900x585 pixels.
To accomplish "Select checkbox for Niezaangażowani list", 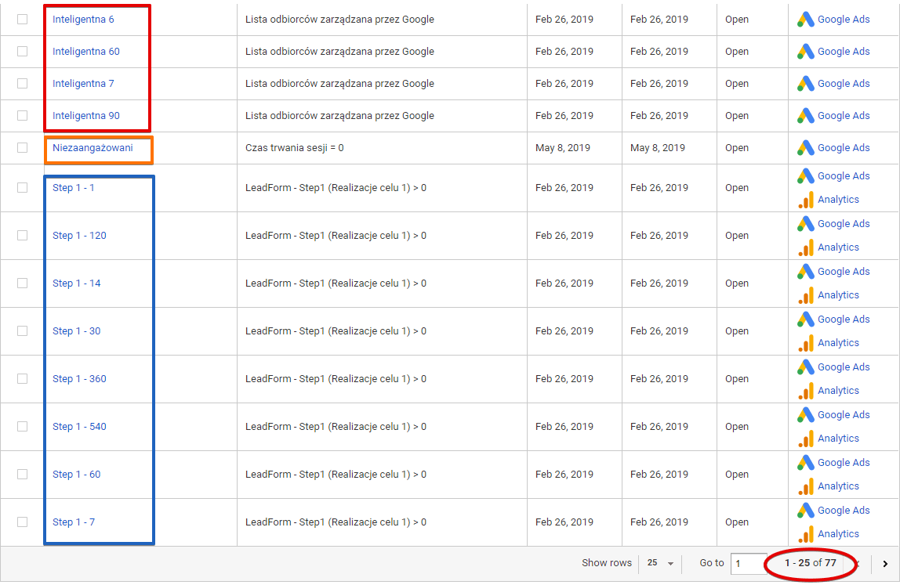I will (x=23, y=148).
